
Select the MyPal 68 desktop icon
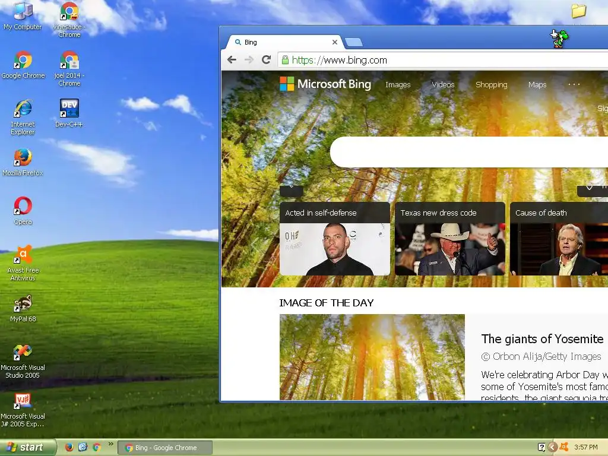(23, 309)
